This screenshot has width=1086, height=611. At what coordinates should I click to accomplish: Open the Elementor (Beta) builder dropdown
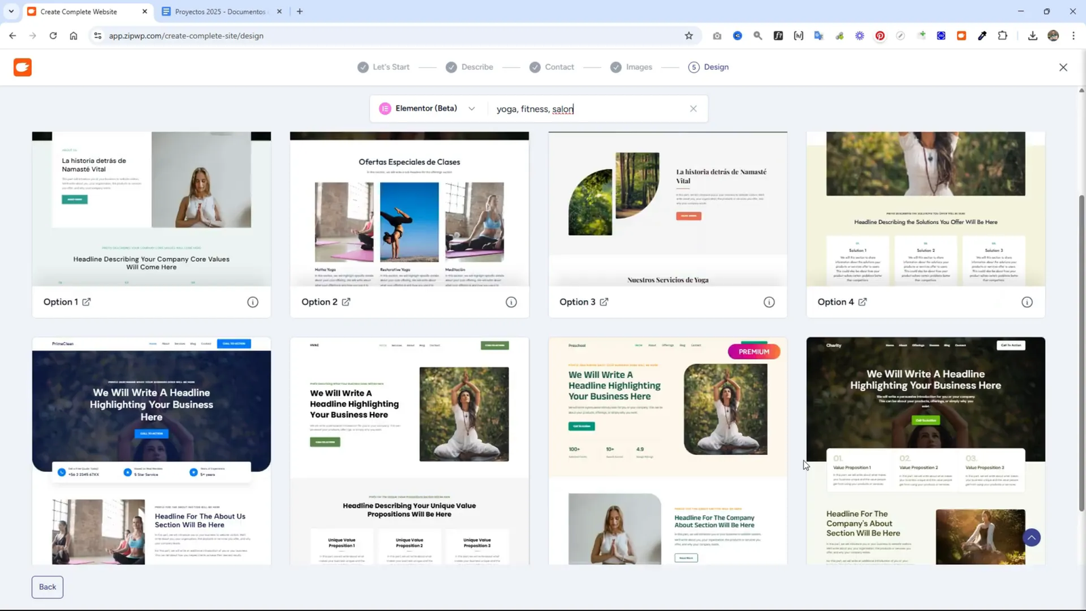click(x=426, y=108)
